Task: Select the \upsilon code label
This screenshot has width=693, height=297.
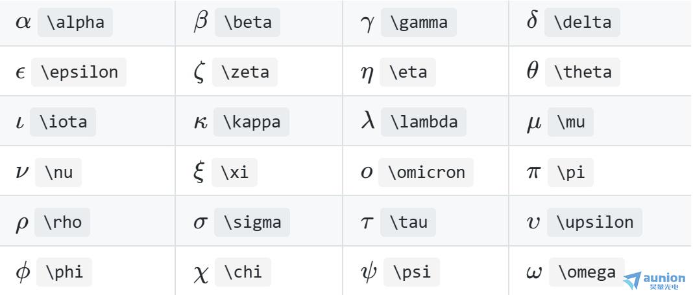Action: (594, 222)
